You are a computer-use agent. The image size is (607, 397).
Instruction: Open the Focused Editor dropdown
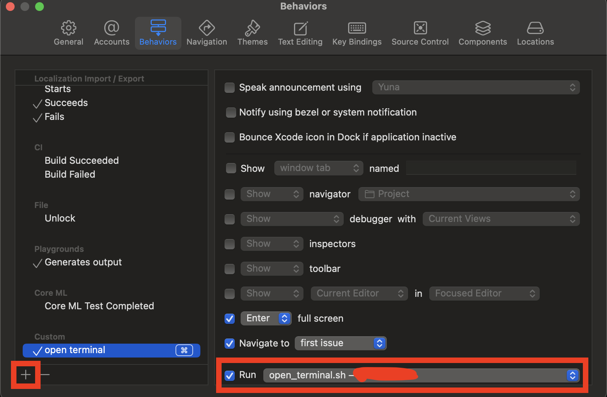tap(484, 294)
